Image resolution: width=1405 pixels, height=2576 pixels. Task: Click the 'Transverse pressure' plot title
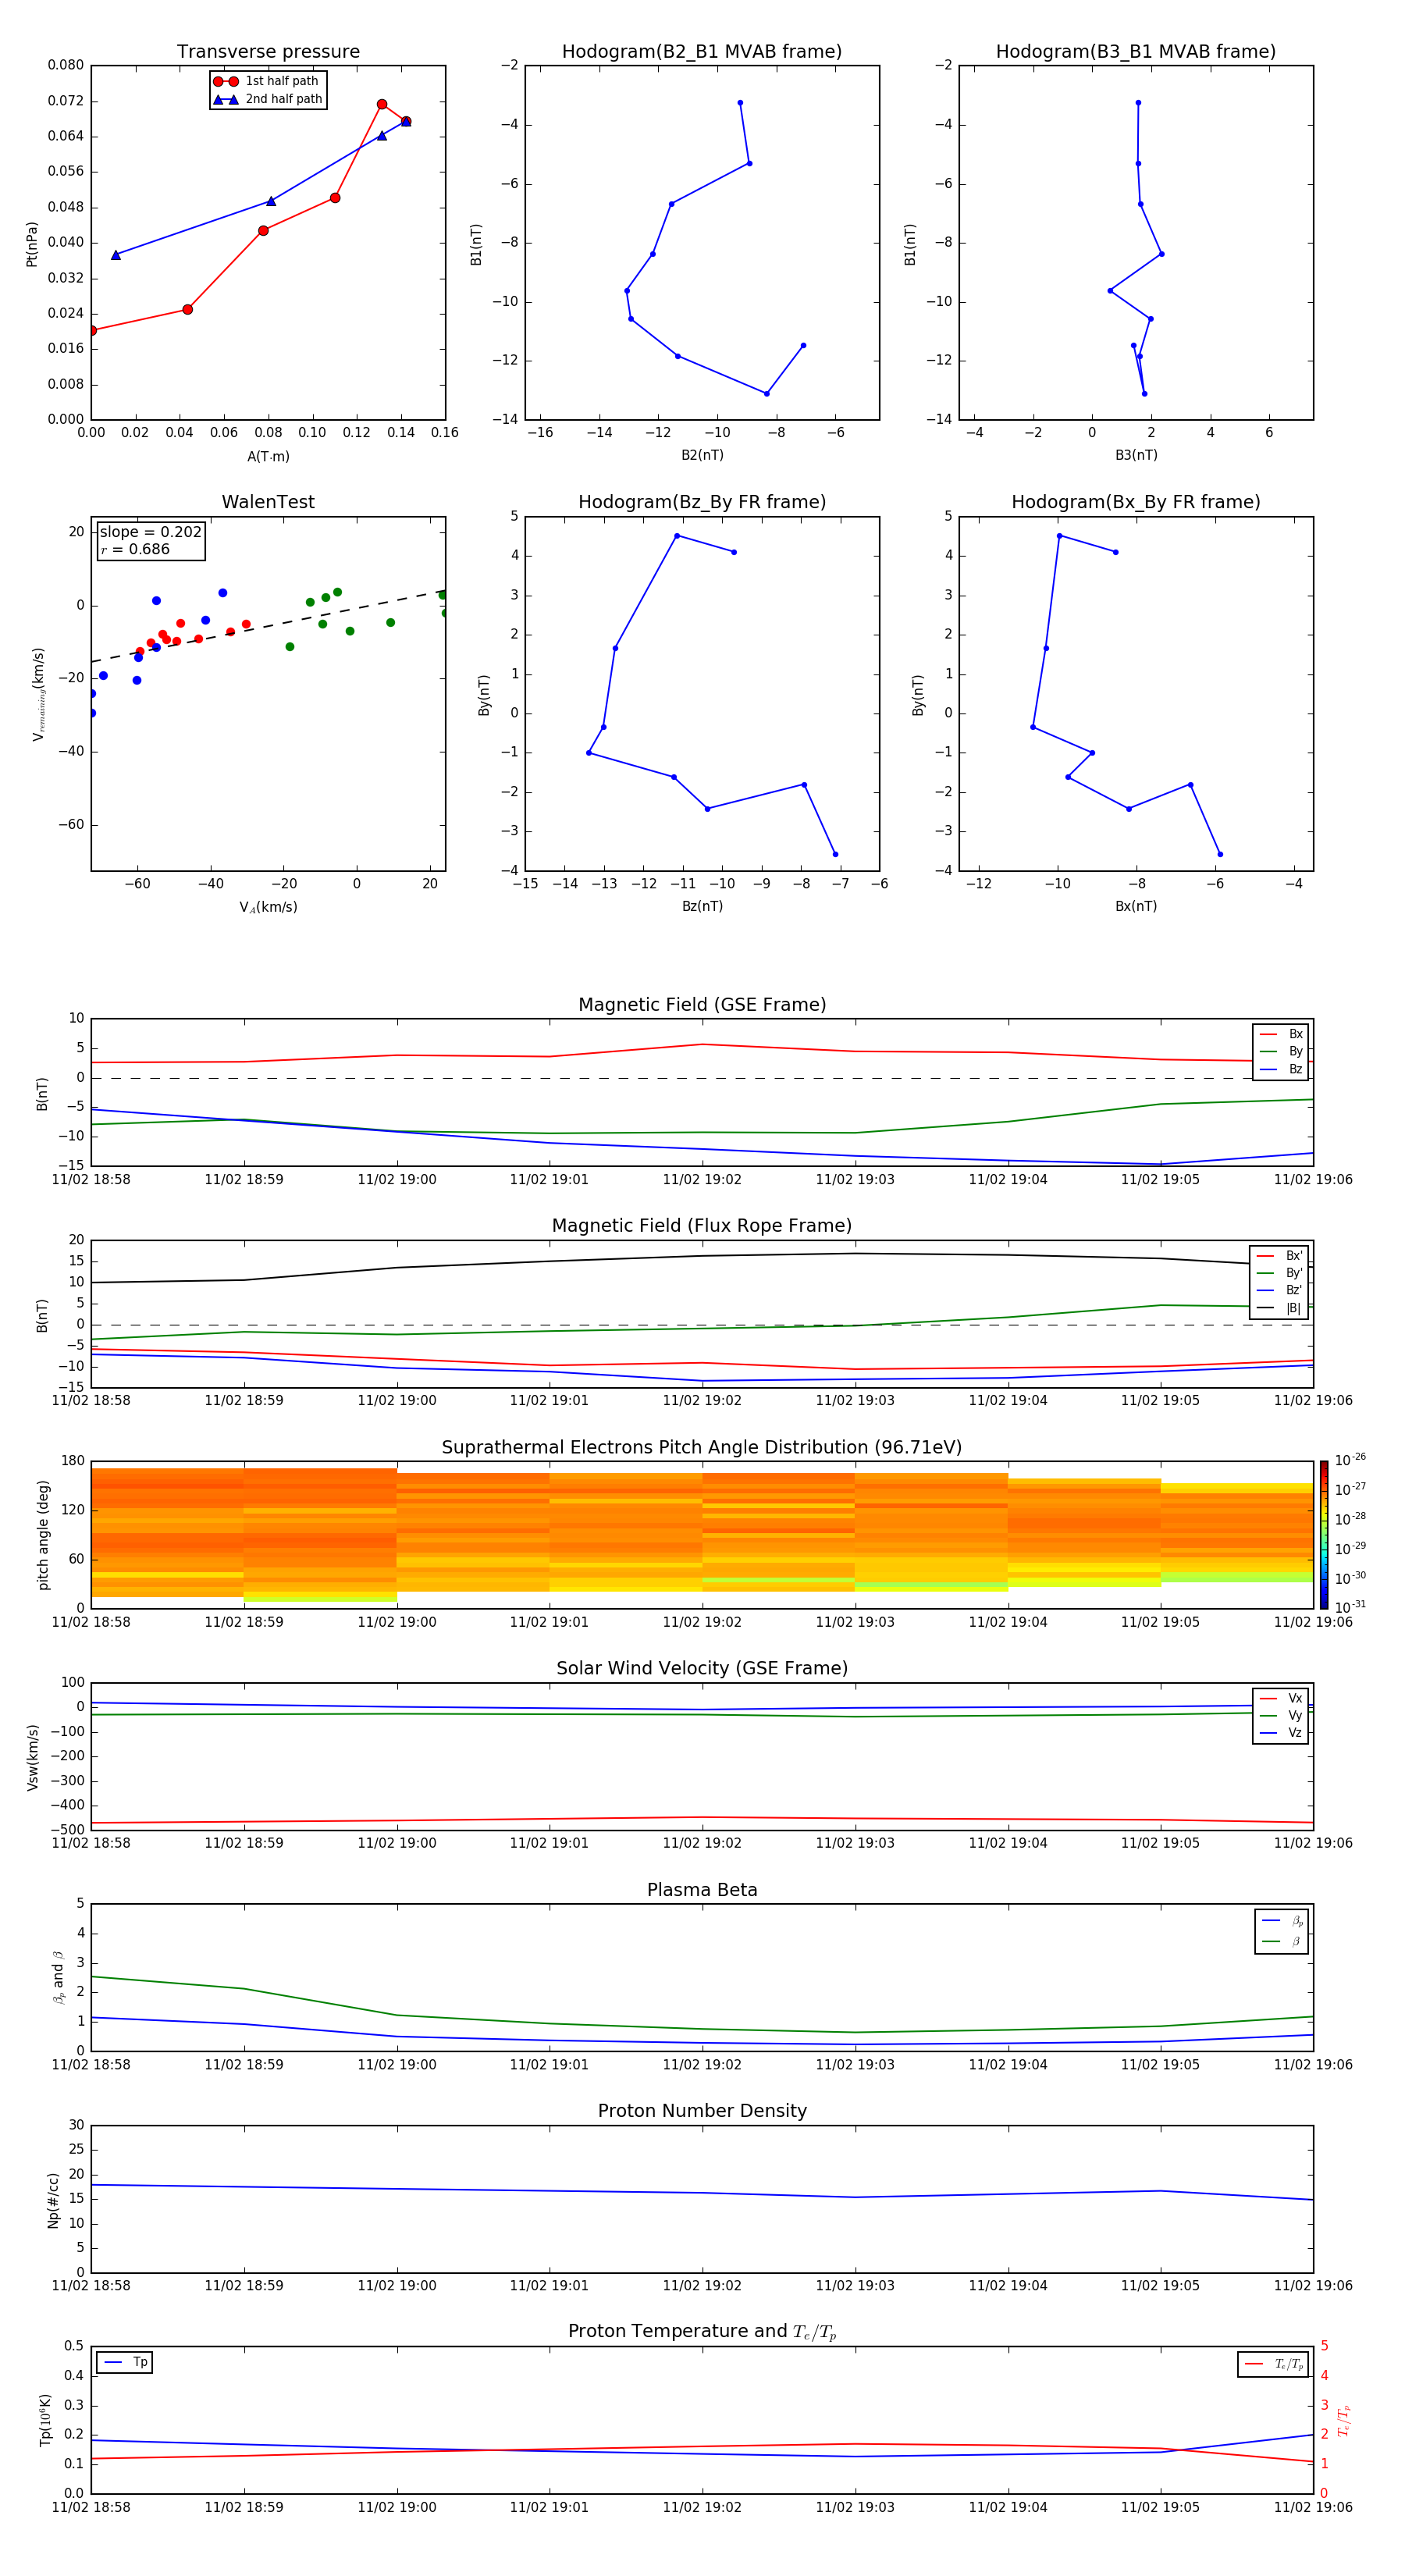(268, 51)
